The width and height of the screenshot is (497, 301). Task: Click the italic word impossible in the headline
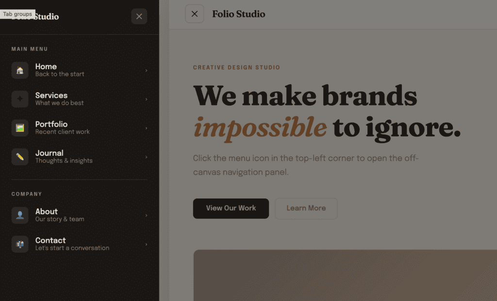tap(260, 127)
